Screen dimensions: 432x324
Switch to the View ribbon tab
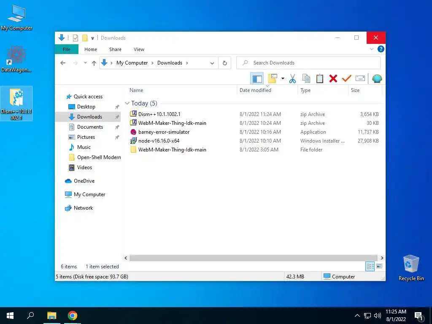coord(139,49)
